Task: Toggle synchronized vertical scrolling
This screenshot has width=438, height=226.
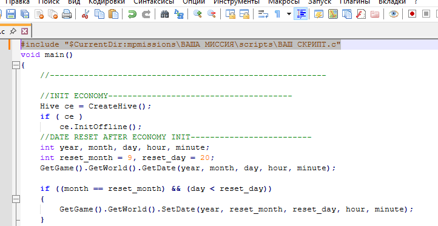Action: (x=231, y=14)
